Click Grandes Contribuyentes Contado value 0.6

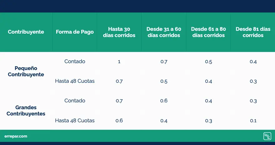point(164,101)
